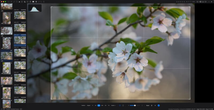The width and height of the screenshot is (214, 110).
Task: Click the filled white rectangle toolbar icon
Action: pyautogui.click(x=33, y=2)
